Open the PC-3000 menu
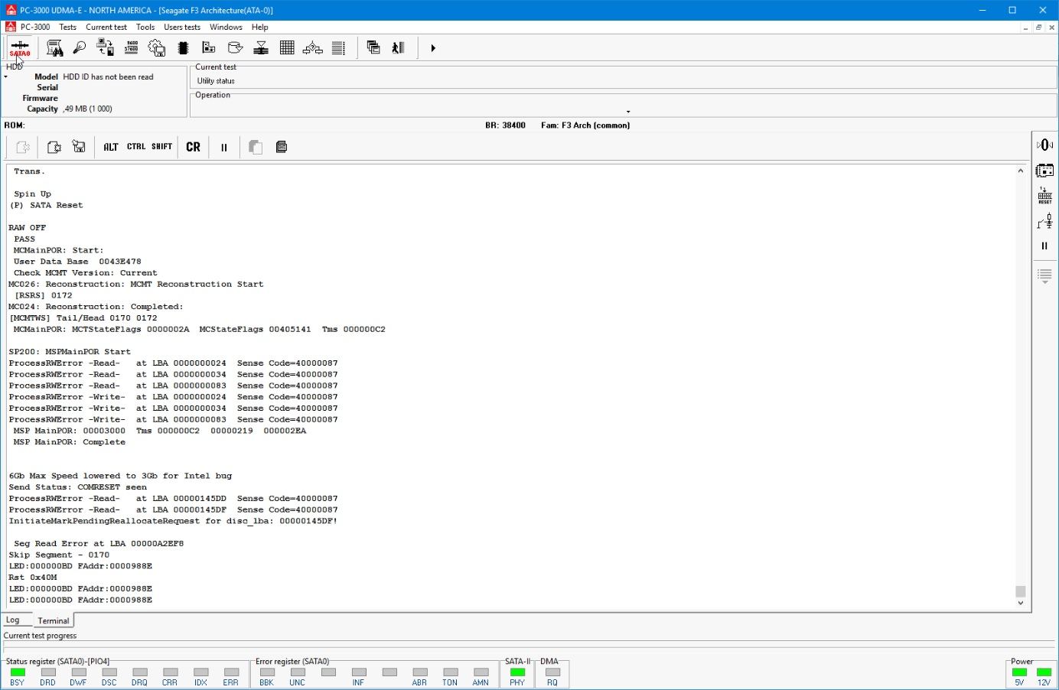 (35, 27)
